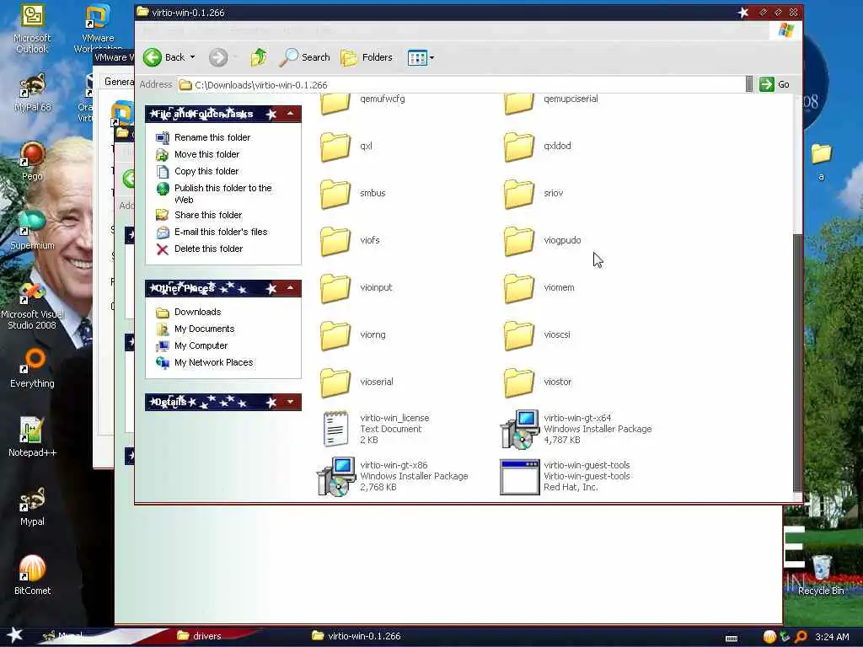The image size is (863, 647).
Task: Select the qemufwcfg folder
Action: click(362, 100)
